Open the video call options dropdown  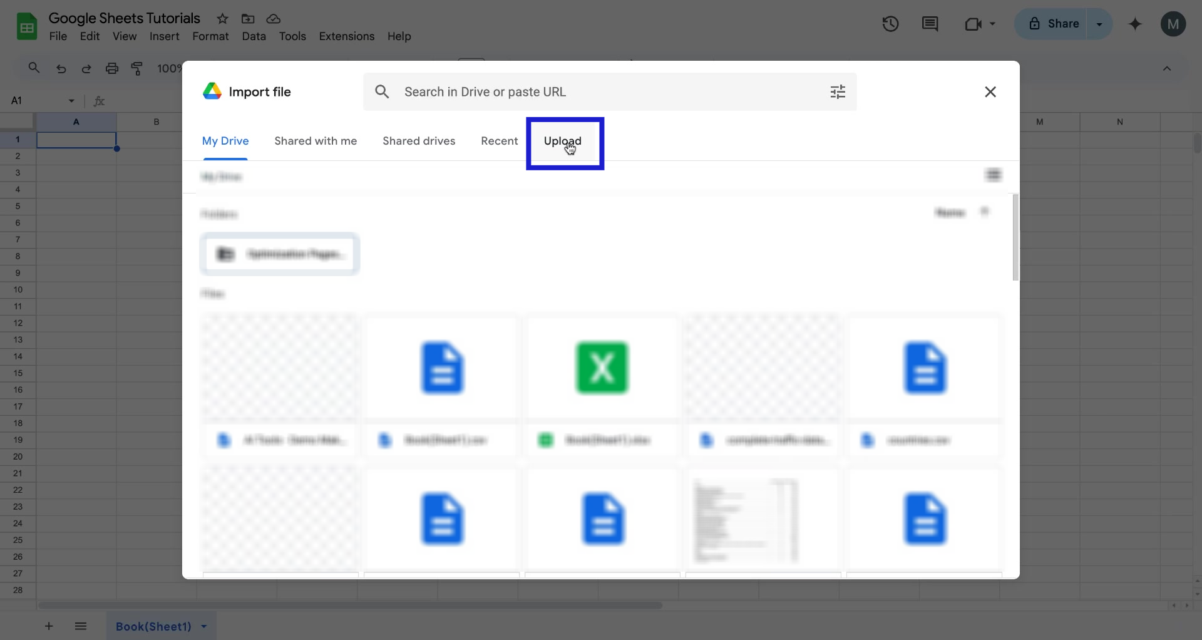[992, 24]
